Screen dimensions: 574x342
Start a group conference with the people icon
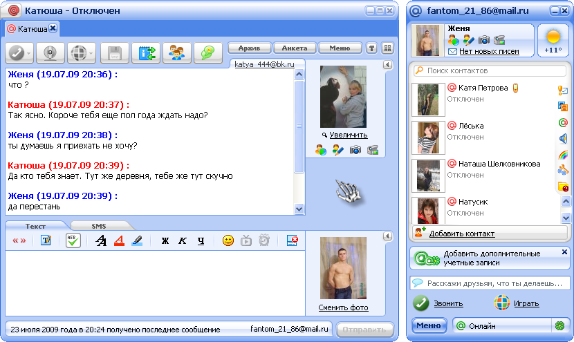click(x=177, y=53)
